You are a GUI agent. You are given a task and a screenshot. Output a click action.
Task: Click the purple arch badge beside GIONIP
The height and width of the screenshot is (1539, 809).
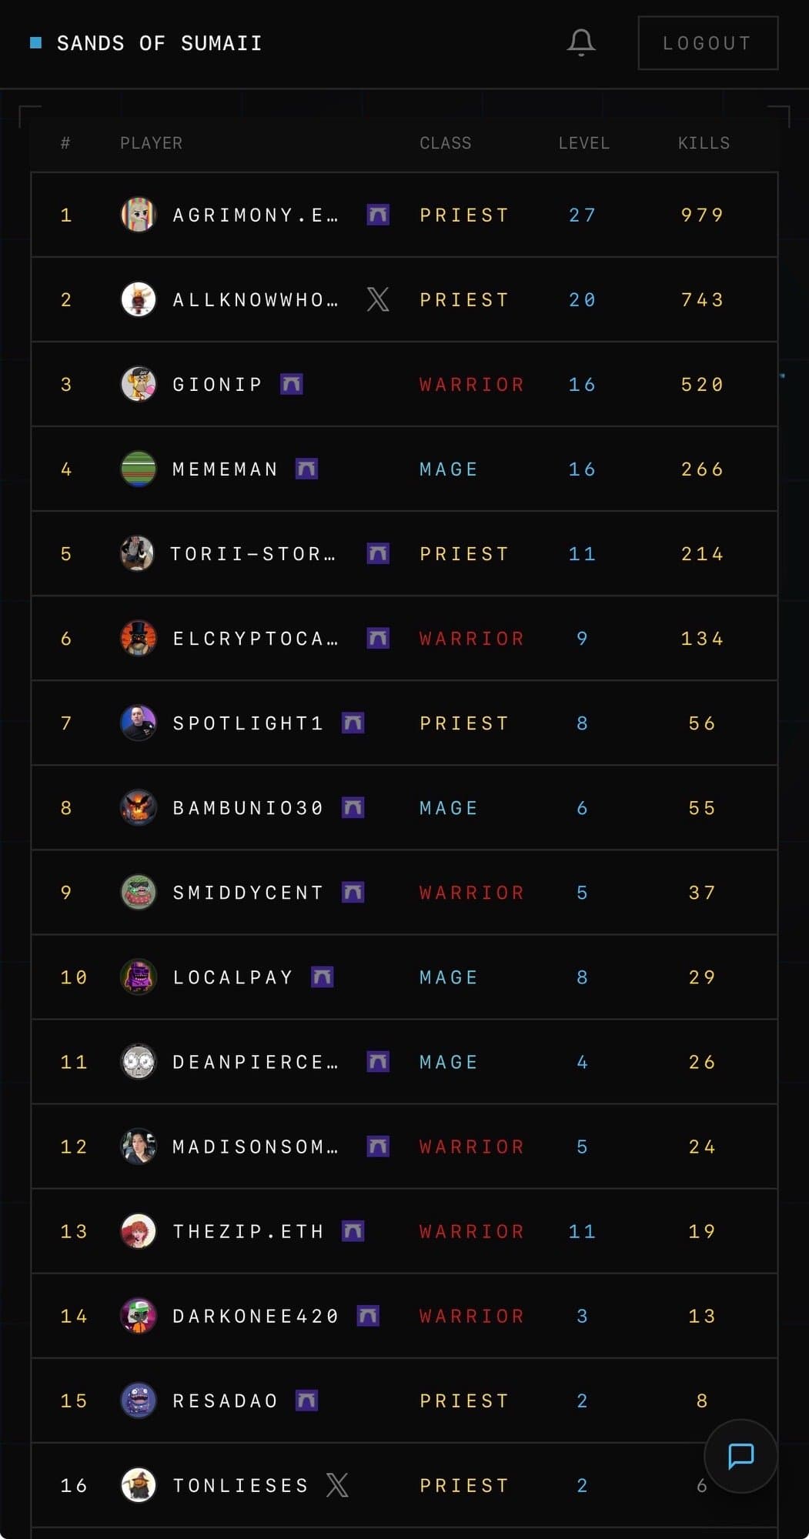[x=291, y=384]
